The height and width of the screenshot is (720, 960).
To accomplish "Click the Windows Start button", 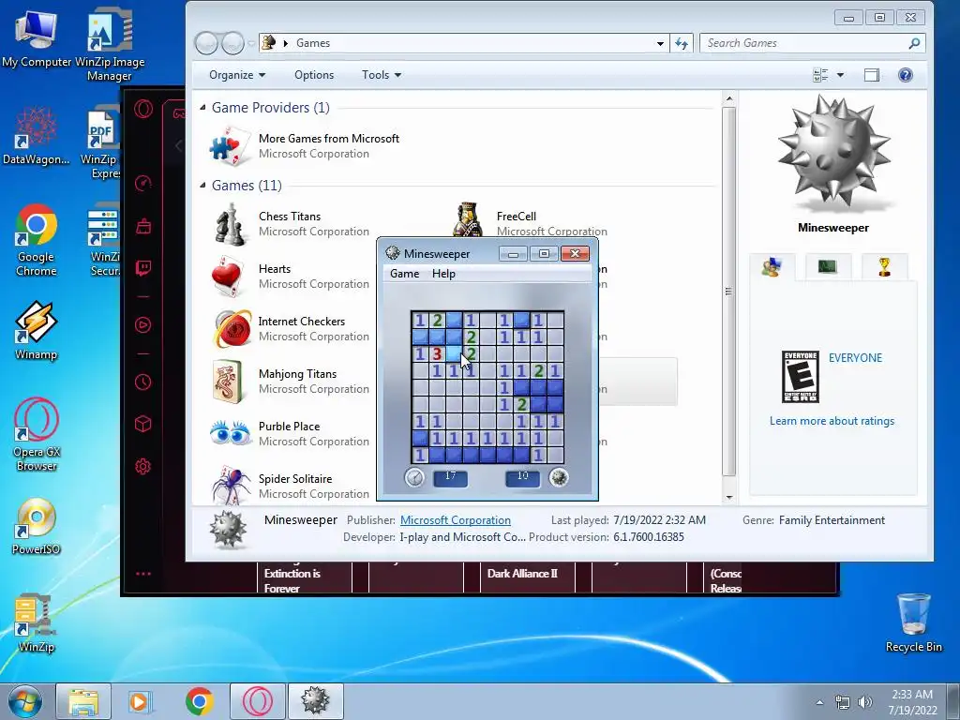I will click(x=24, y=701).
